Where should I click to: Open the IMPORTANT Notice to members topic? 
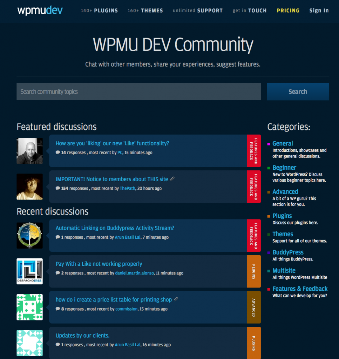click(x=112, y=179)
